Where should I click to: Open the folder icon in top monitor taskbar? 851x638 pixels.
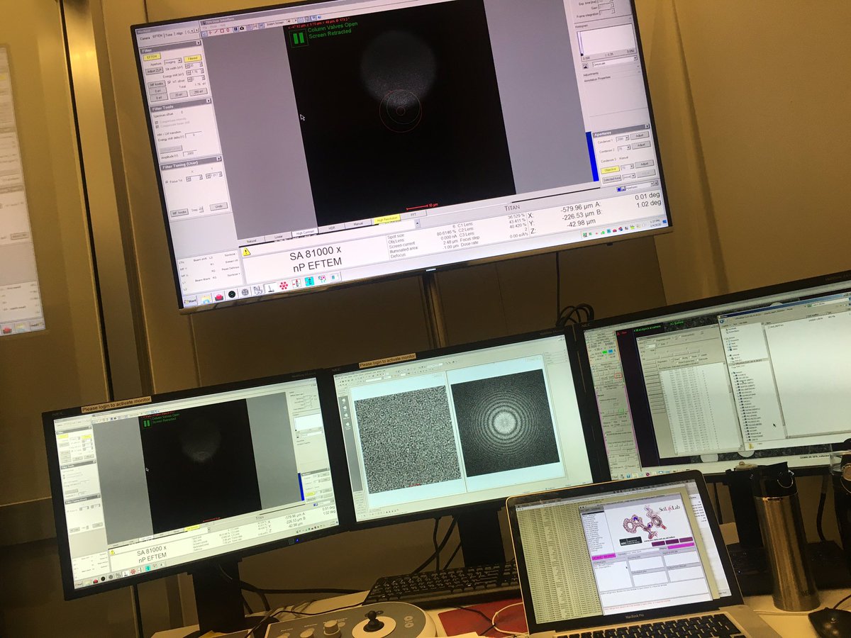(x=206, y=300)
